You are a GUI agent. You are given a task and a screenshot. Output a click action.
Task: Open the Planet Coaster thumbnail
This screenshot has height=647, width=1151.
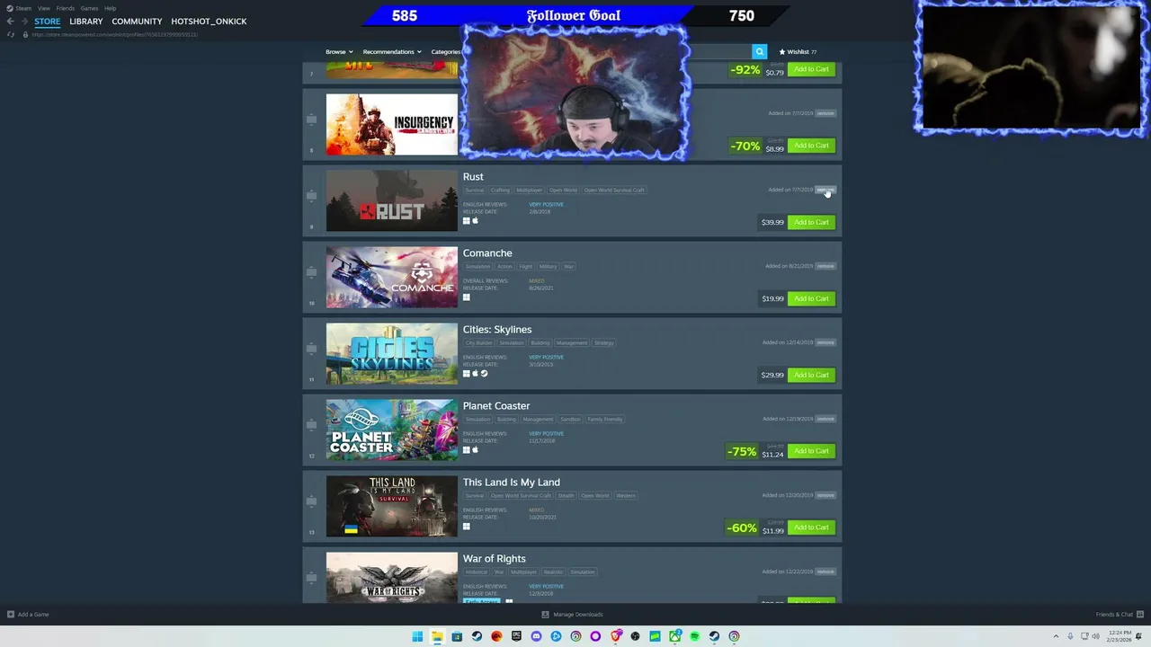tap(391, 430)
